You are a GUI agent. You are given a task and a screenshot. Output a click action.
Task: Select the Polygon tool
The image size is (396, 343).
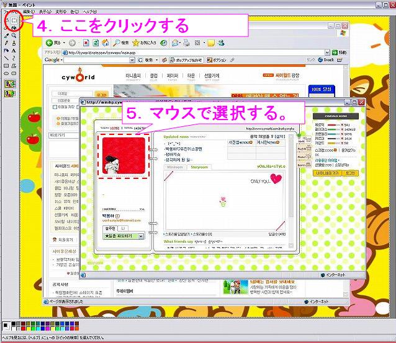[x=14, y=66]
